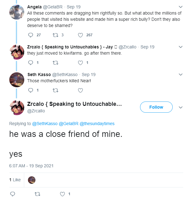View the liker's avatar next to 1 Like
The image size is (191, 203).
[32, 180]
